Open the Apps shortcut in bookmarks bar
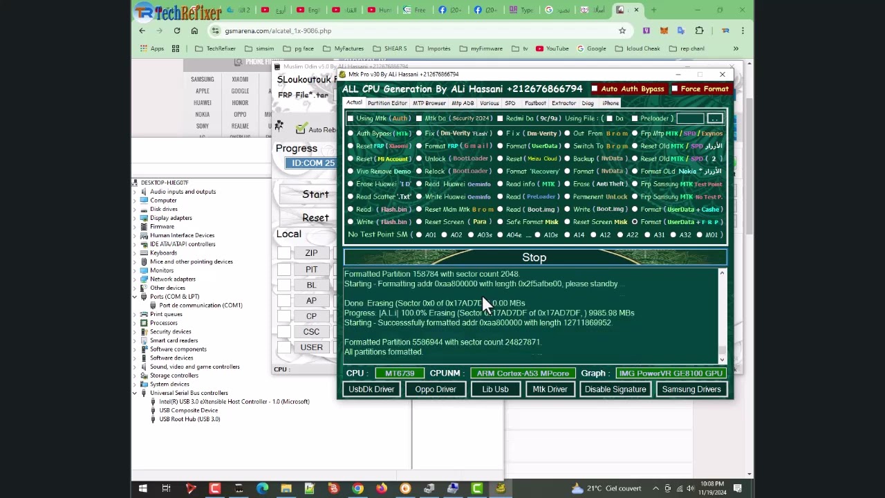 click(x=152, y=48)
